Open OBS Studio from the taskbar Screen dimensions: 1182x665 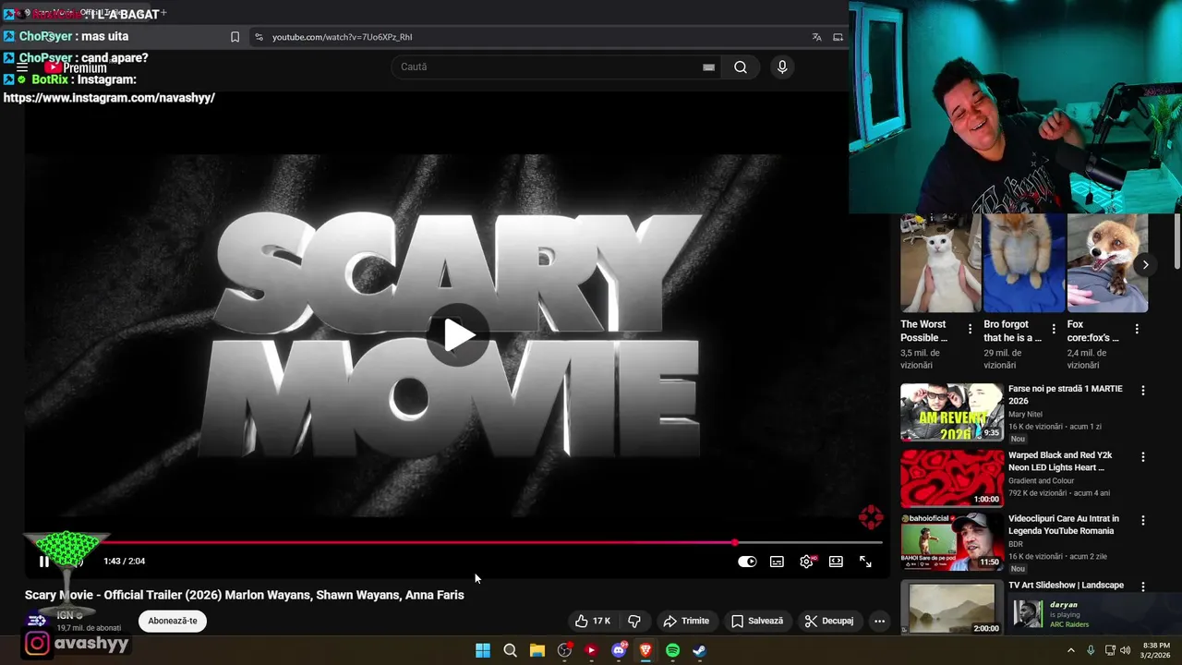pos(564,650)
